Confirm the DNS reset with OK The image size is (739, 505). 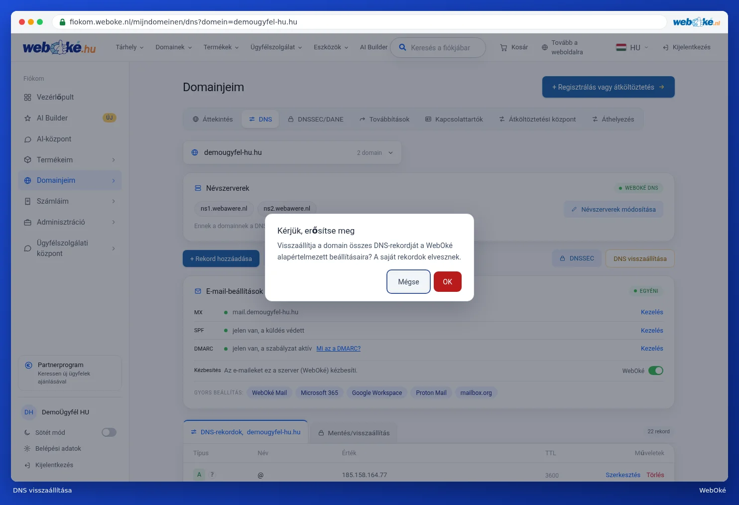(448, 282)
